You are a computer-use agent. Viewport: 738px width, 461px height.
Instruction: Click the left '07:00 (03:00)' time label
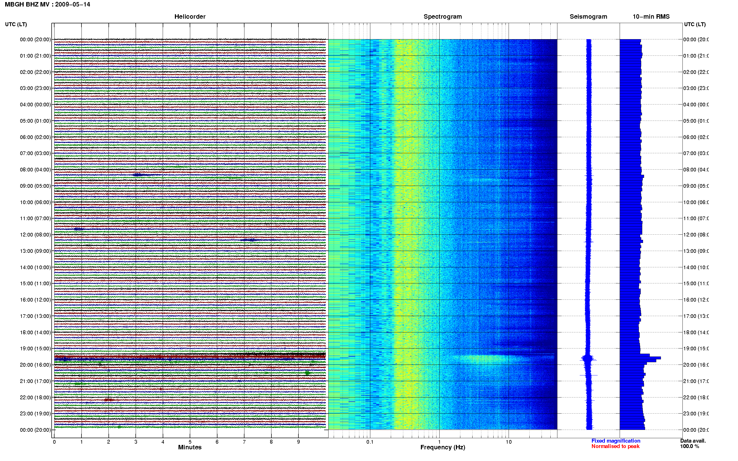[35, 153]
